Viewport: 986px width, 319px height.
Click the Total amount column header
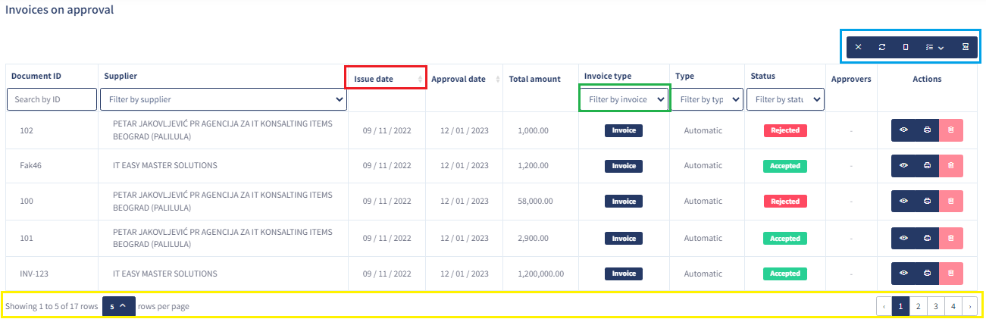(535, 78)
